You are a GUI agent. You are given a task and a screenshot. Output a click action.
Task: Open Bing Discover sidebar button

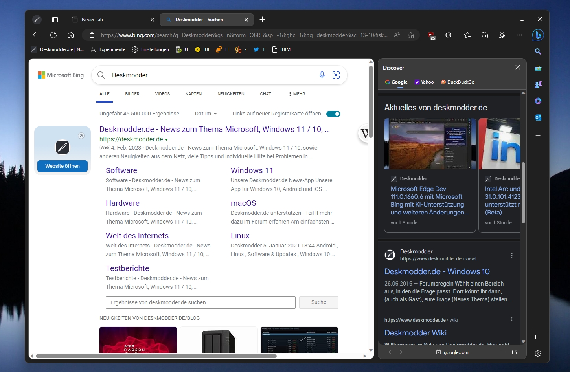(x=538, y=35)
